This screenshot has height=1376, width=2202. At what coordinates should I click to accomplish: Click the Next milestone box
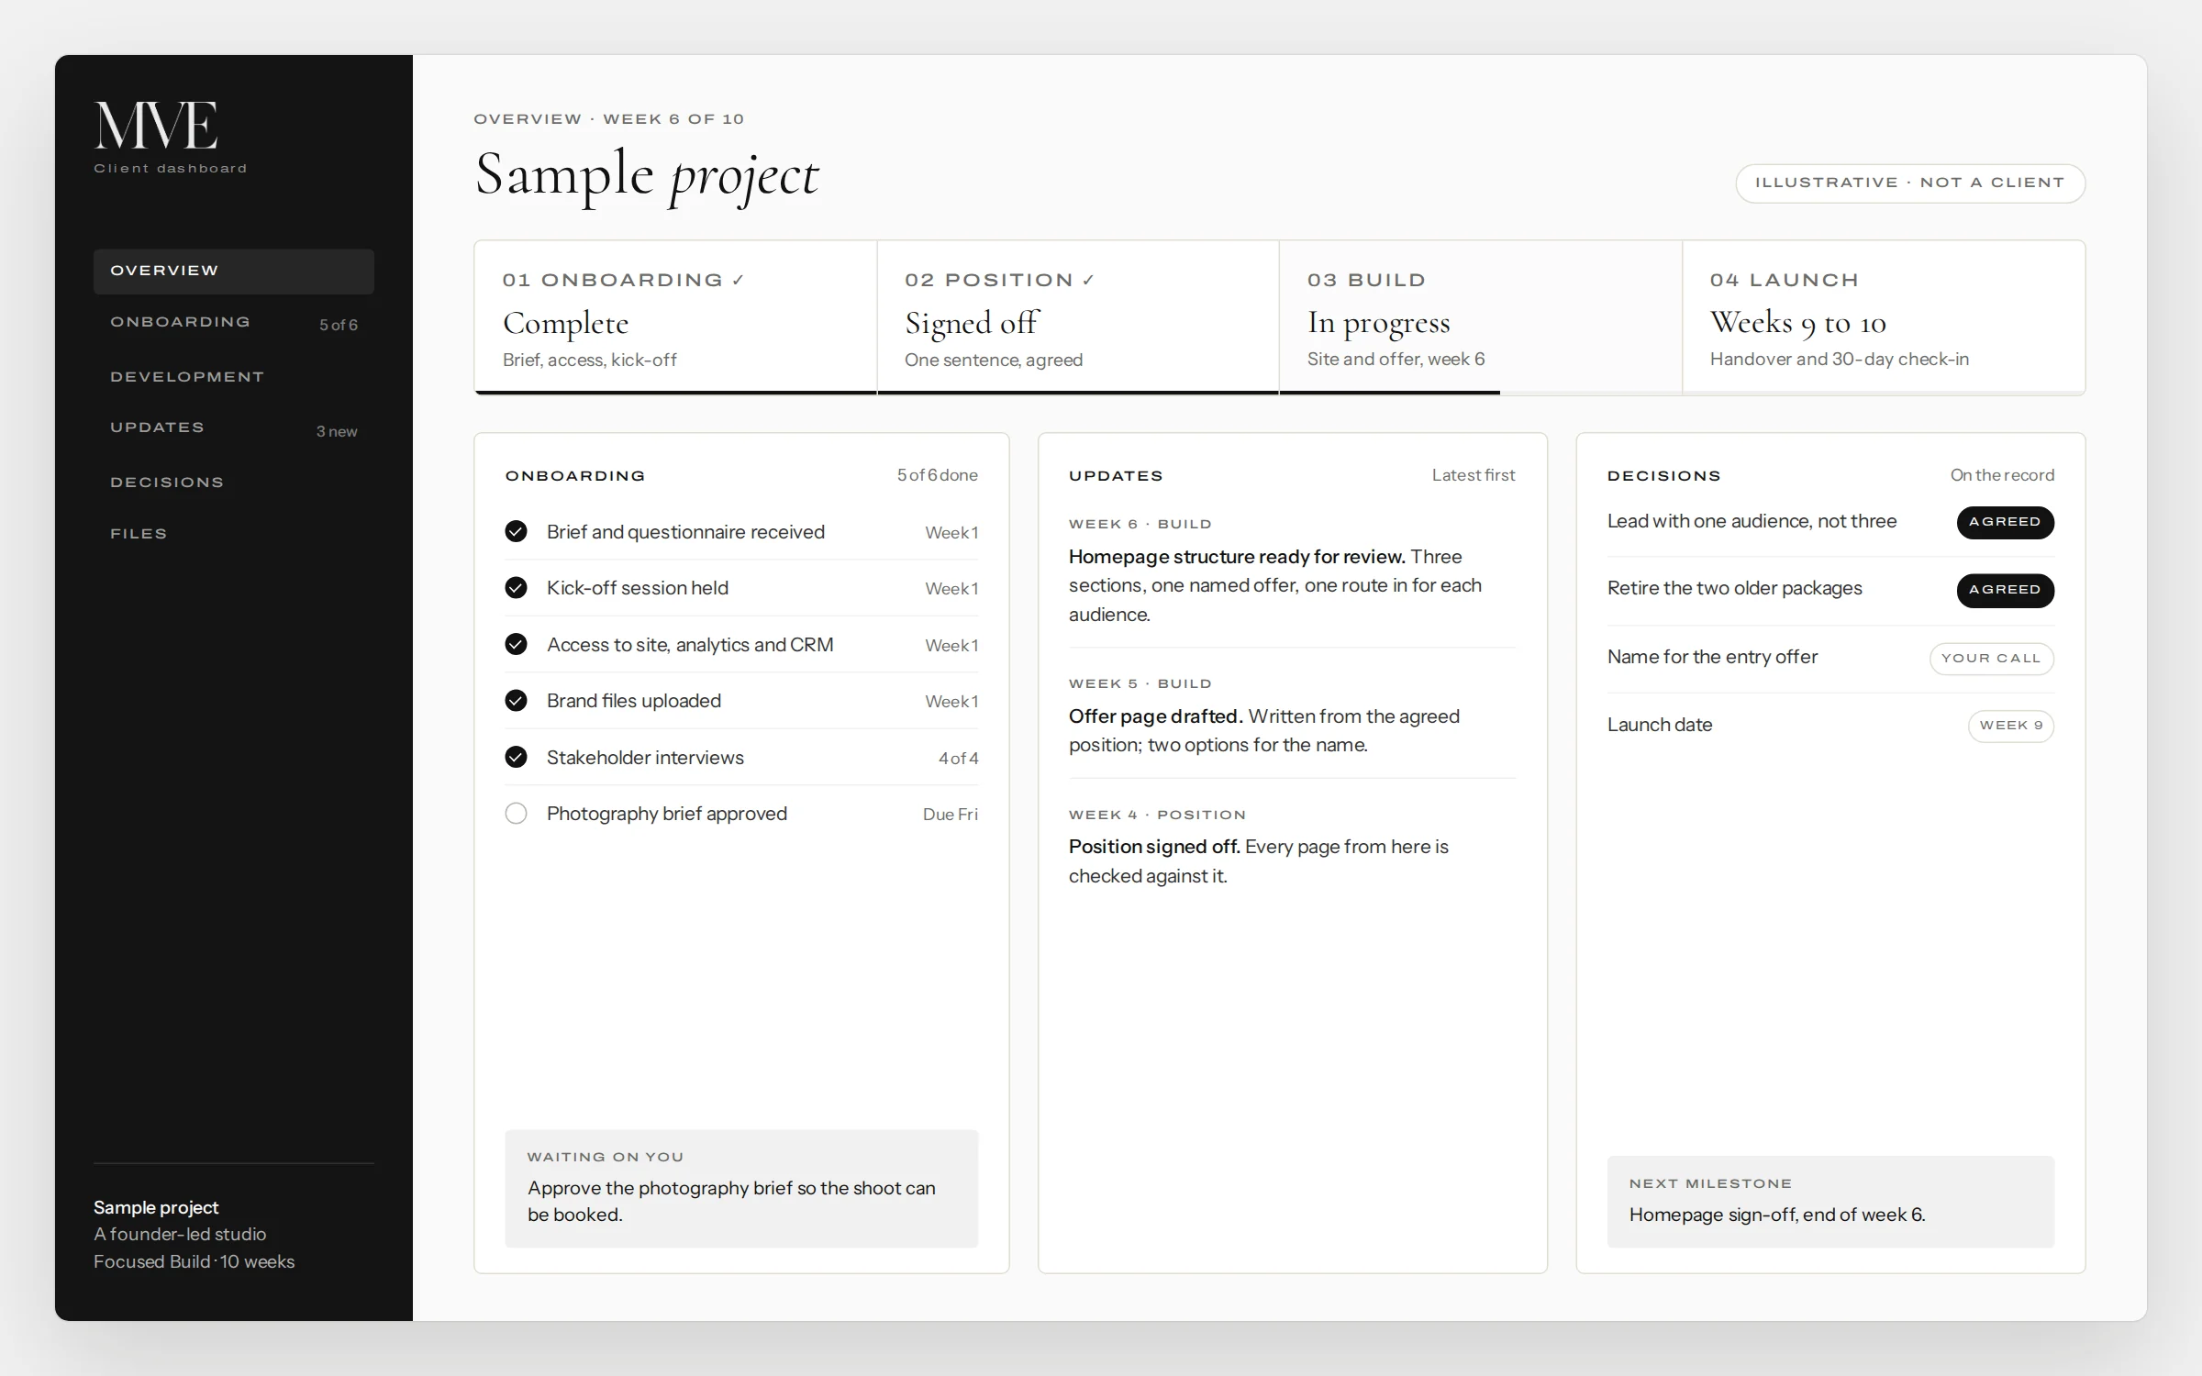click(x=1830, y=1202)
